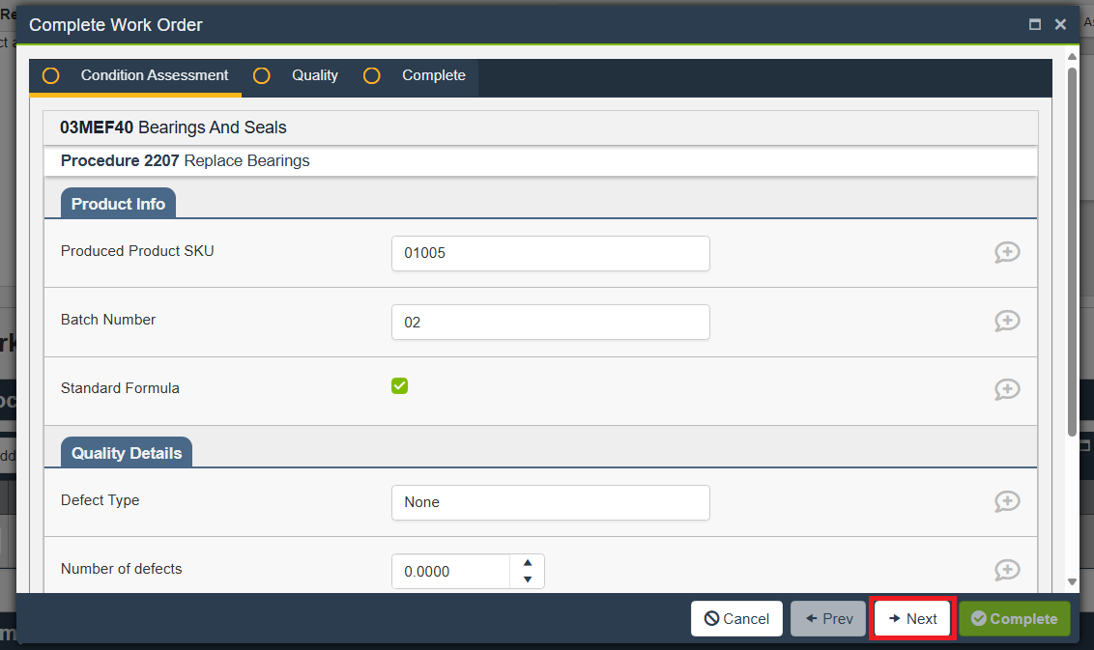Decrease Number of defects with down arrow

(527, 579)
